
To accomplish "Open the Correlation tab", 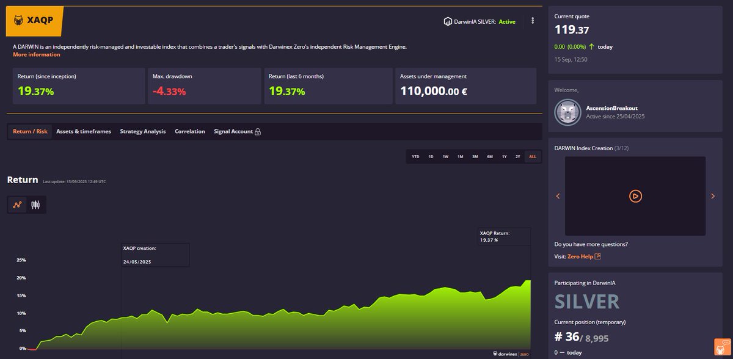I will pos(189,131).
